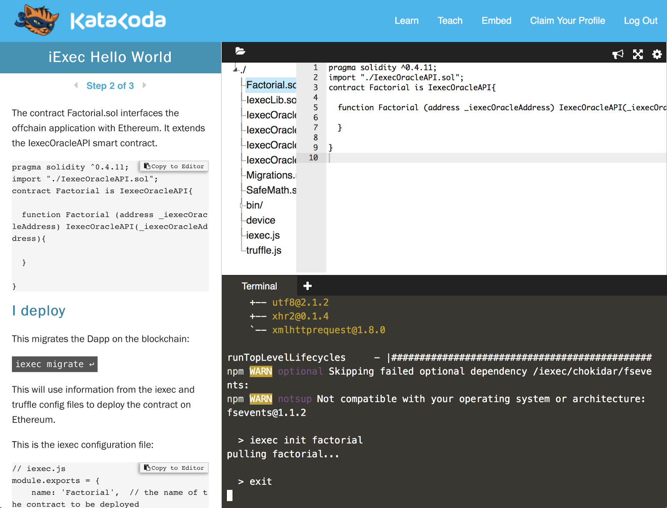Image resolution: width=667 pixels, height=508 pixels.
Task: Open iexec.js in the file tree
Action: [263, 235]
